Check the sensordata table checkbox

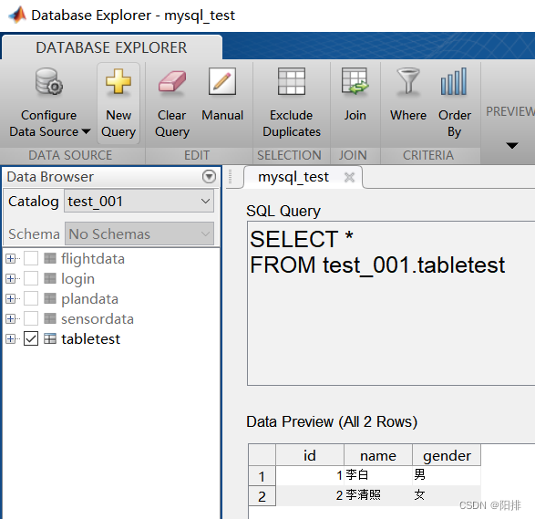tap(31, 319)
